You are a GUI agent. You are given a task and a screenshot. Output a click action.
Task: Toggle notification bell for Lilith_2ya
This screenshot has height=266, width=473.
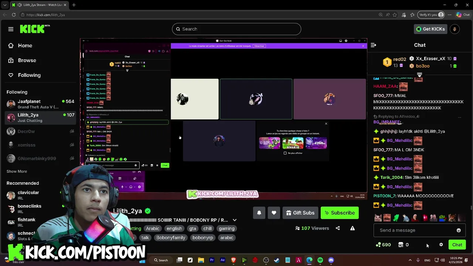click(259, 213)
